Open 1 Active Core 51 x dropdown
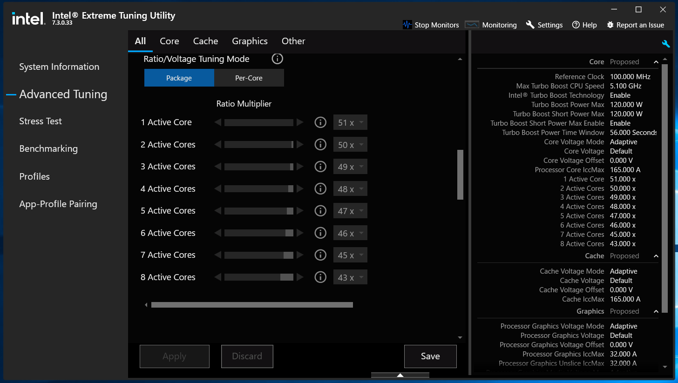This screenshot has height=383, width=678. point(350,122)
